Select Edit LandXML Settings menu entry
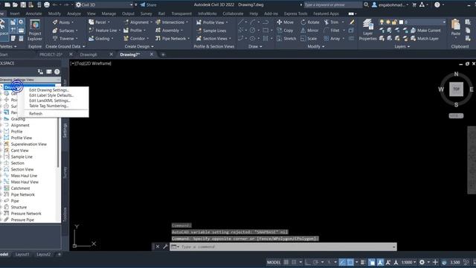Viewport: 476px width, 268px height. (x=50, y=100)
